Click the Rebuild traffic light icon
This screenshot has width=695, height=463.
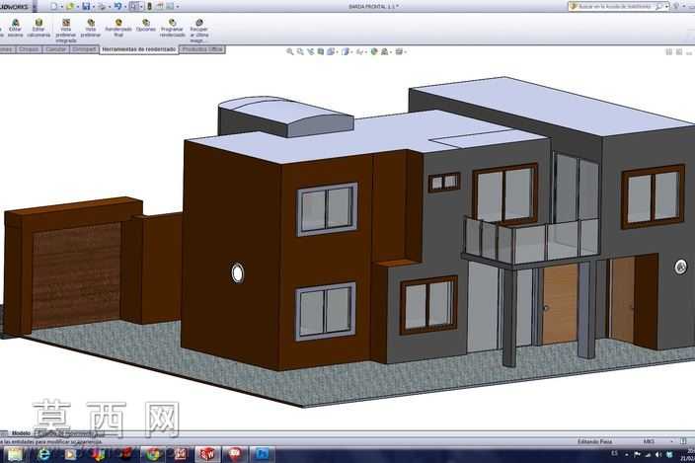pyautogui.click(x=149, y=6)
